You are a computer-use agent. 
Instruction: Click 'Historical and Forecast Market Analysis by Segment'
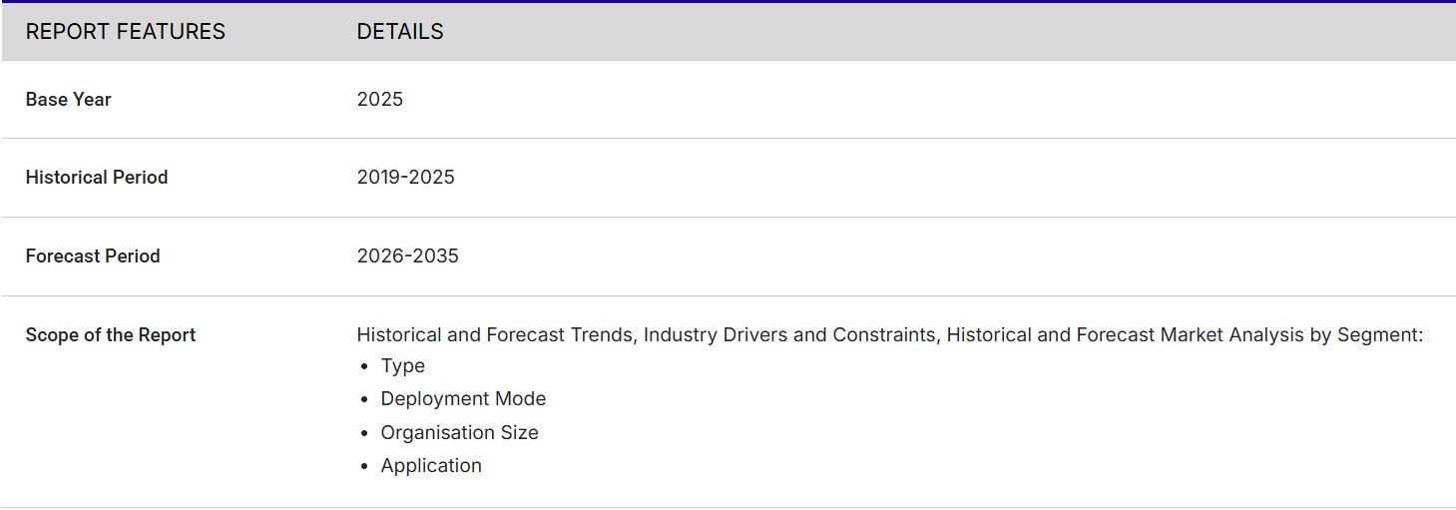pos(1184,335)
